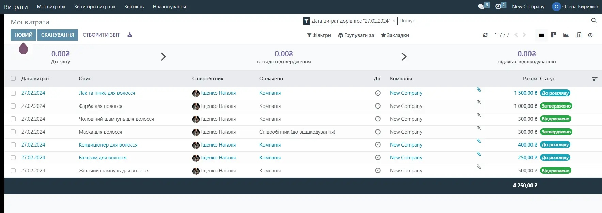Screen dimensions: 602x213
Task: Check the Жіночий шампунь для волосся row
Action: (13, 171)
